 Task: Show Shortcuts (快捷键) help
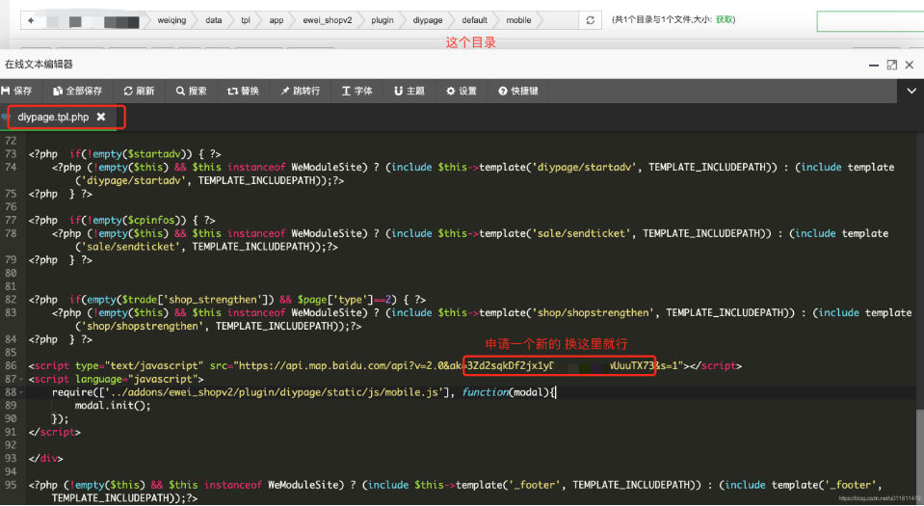pos(517,91)
